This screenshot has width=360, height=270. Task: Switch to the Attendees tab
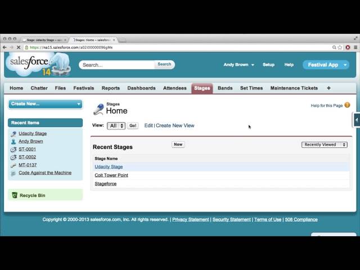tap(175, 88)
